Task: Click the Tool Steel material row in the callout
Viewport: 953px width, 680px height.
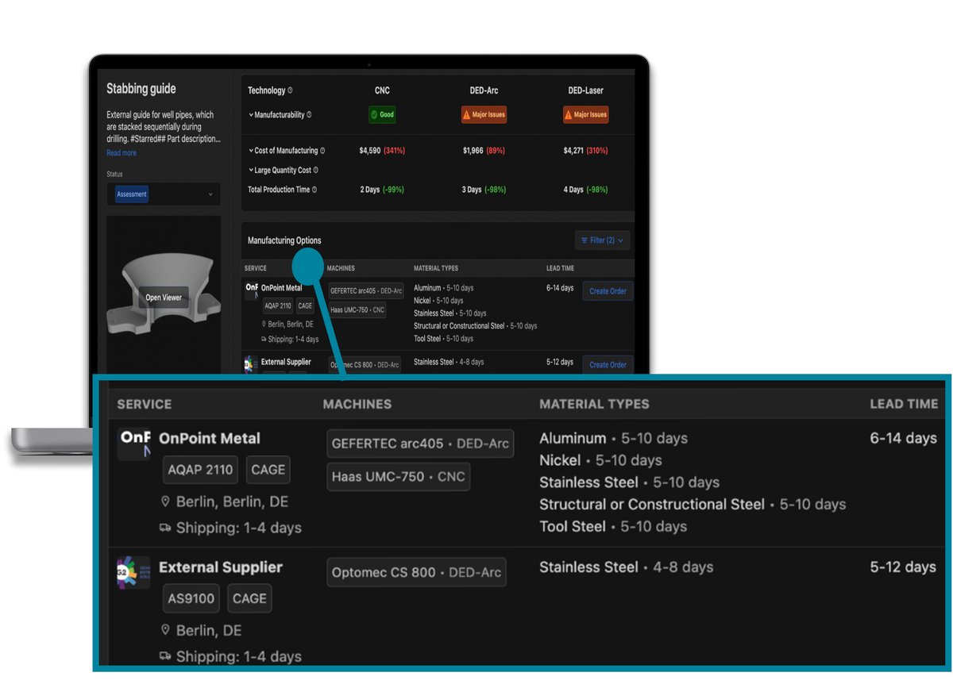Action: point(613,527)
